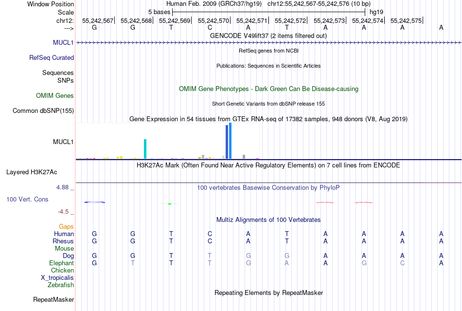The height and width of the screenshot is (311, 462).
Task: Click the blue PhyloP conservation mark
Action: [x=94, y=202]
